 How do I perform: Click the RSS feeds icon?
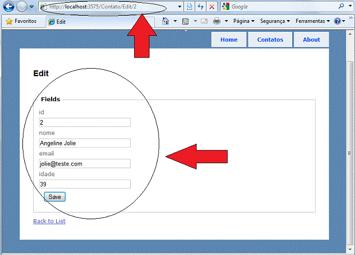185,21
